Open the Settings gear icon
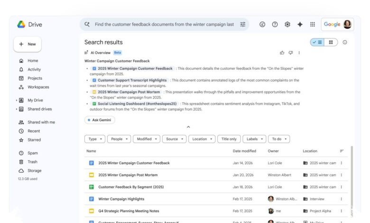 pyautogui.click(x=287, y=24)
